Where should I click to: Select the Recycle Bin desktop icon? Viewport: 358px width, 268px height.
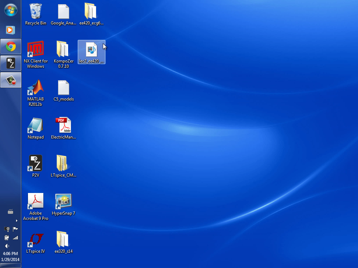[x=36, y=14]
